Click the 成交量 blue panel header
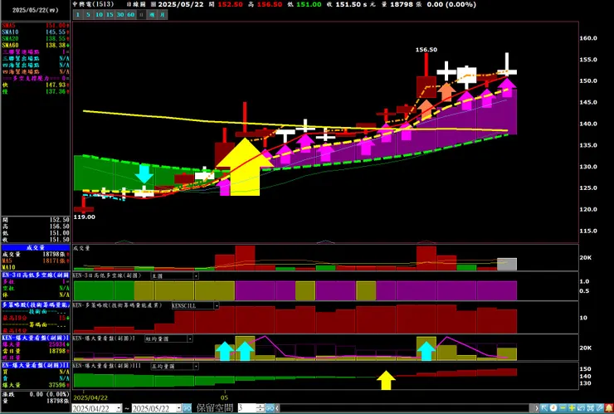This screenshot has height=414, width=614. coord(36,247)
